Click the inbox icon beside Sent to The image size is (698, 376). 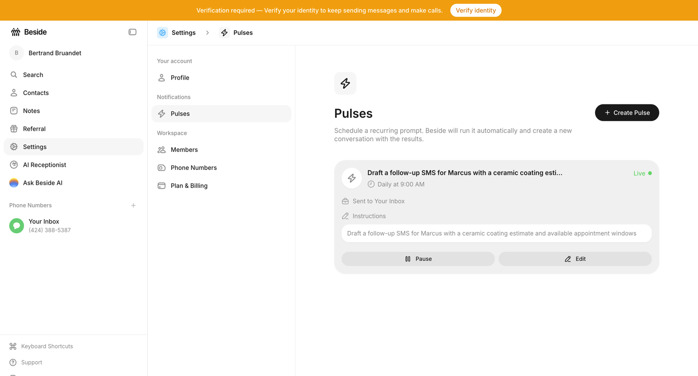point(345,201)
